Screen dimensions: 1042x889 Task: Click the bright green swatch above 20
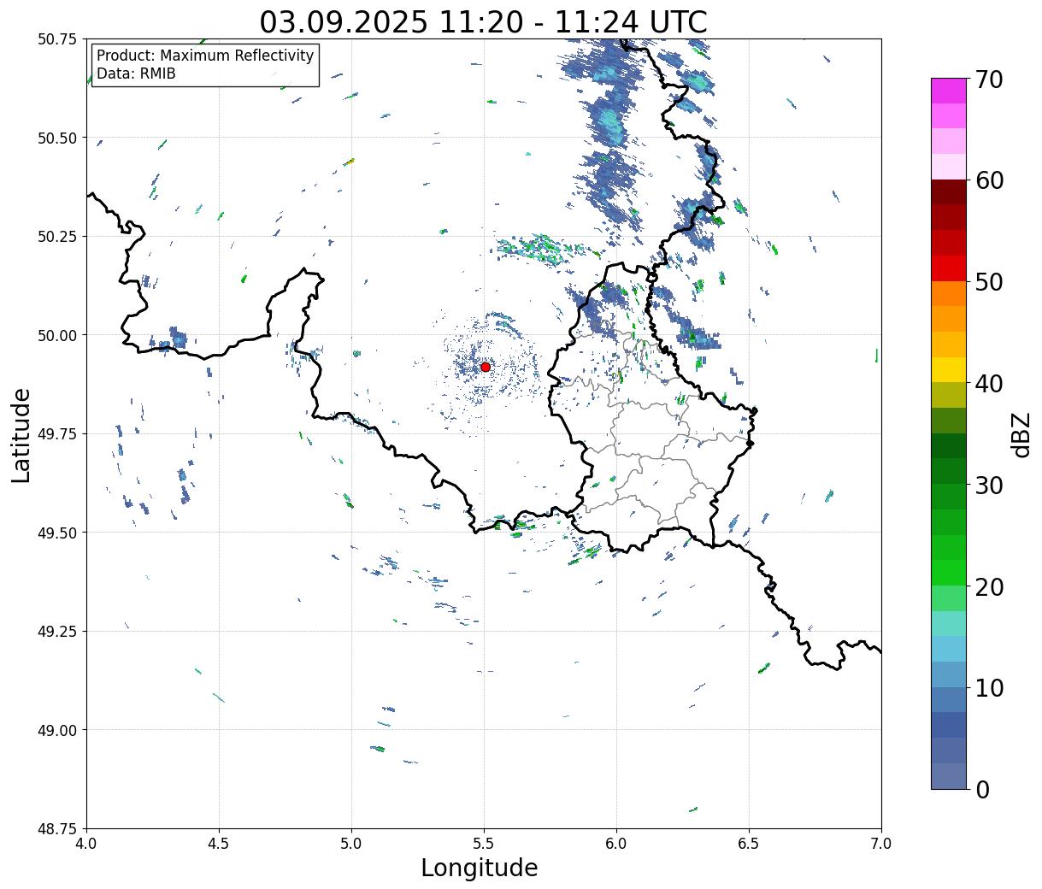(x=949, y=574)
